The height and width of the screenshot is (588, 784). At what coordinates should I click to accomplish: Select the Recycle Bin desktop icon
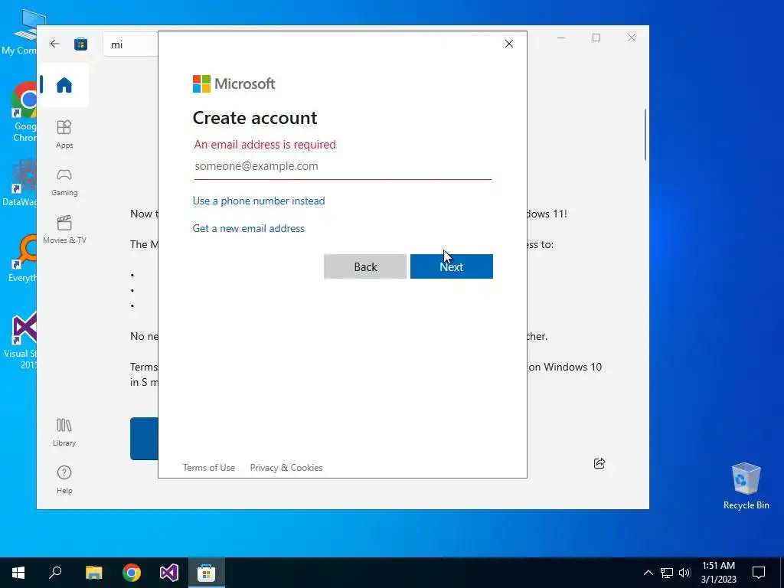click(746, 486)
